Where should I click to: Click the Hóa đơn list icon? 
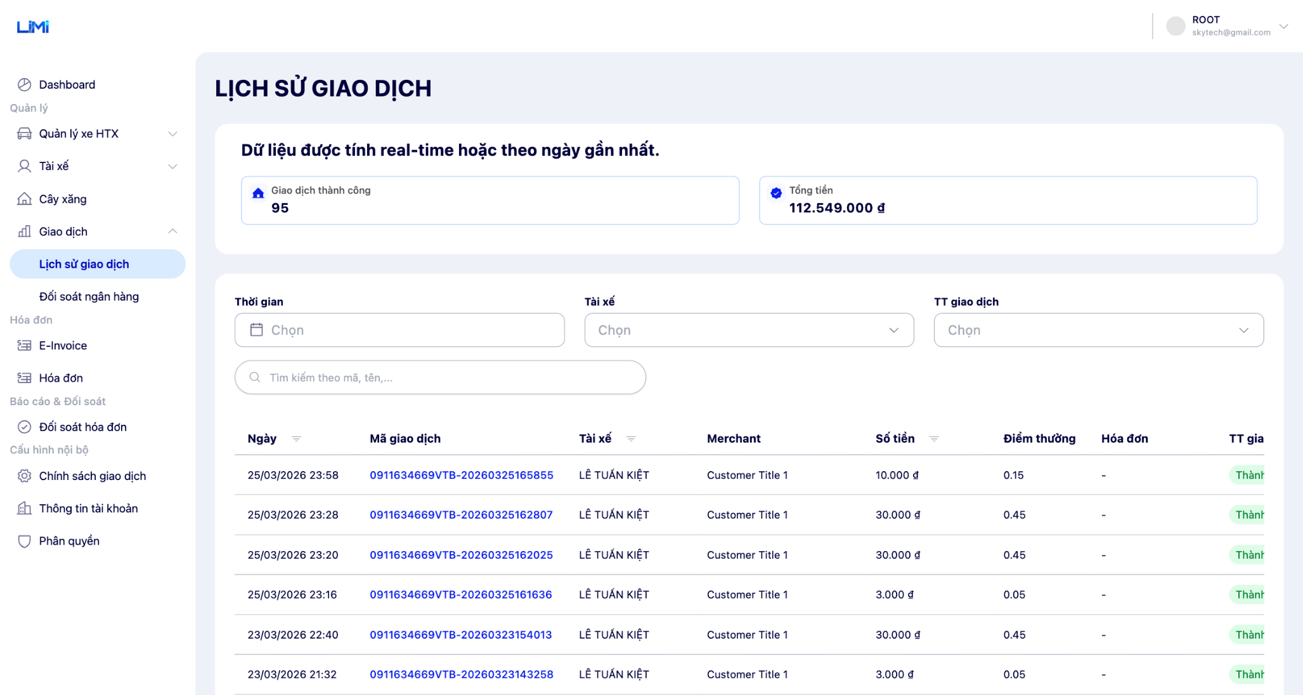point(24,378)
